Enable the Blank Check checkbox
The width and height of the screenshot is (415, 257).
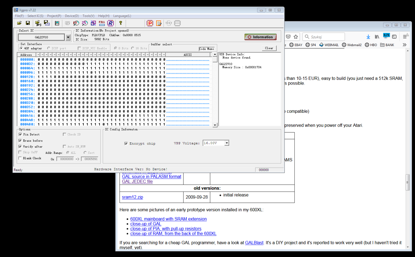pos(20,158)
